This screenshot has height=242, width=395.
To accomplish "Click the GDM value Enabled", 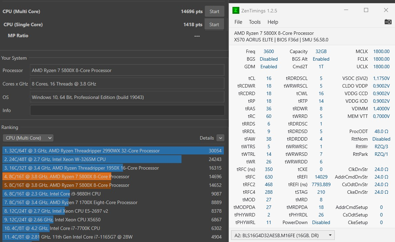I will [x=269, y=67].
